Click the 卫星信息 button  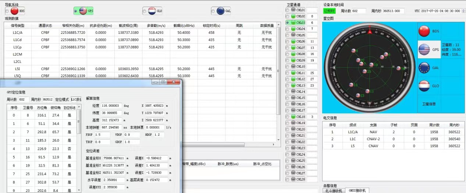428,104
